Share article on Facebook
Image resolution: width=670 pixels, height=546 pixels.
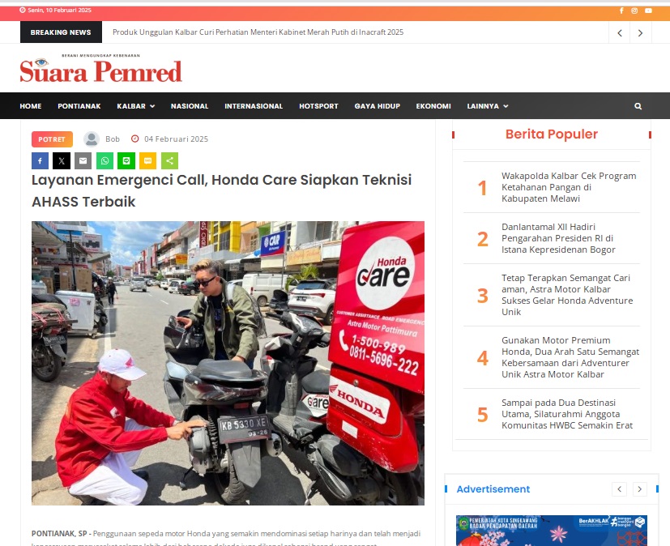tap(41, 161)
